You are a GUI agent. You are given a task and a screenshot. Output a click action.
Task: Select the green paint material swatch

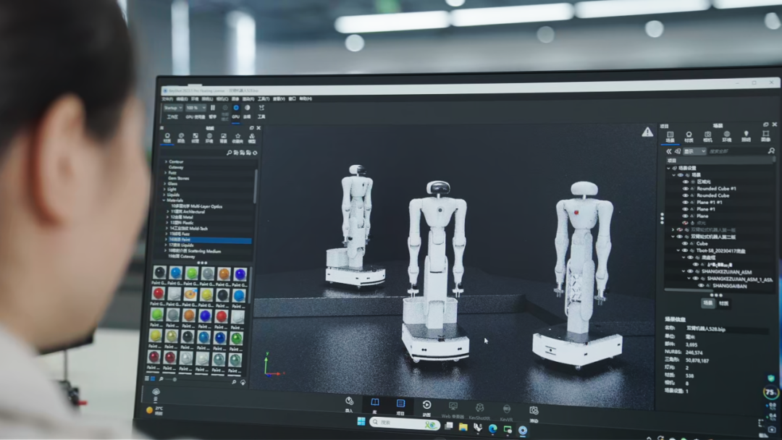pyautogui.click(x=191, y=273)
